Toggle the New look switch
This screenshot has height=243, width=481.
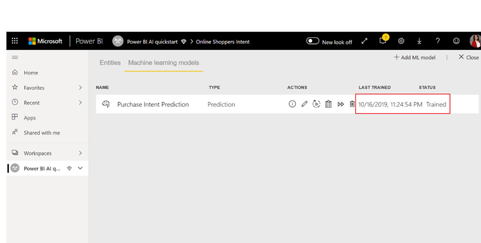pos(313,42)
